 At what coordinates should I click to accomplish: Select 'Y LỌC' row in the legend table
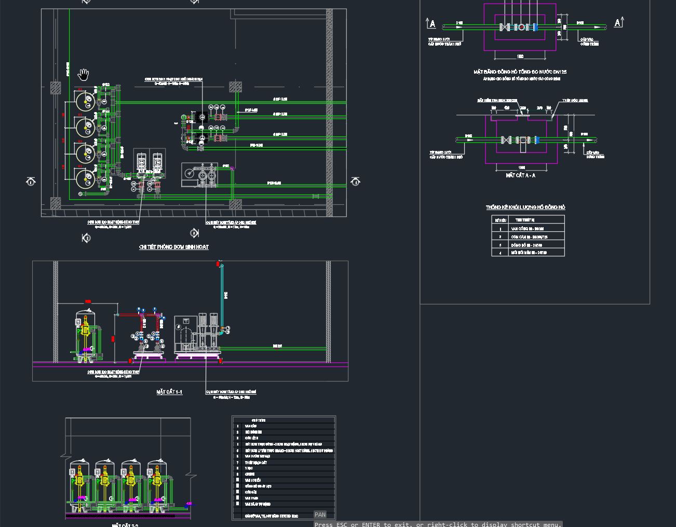pyautogui.click(x=283, y=468)
